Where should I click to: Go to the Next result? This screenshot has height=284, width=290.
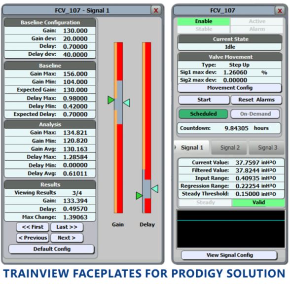(67, 238)
